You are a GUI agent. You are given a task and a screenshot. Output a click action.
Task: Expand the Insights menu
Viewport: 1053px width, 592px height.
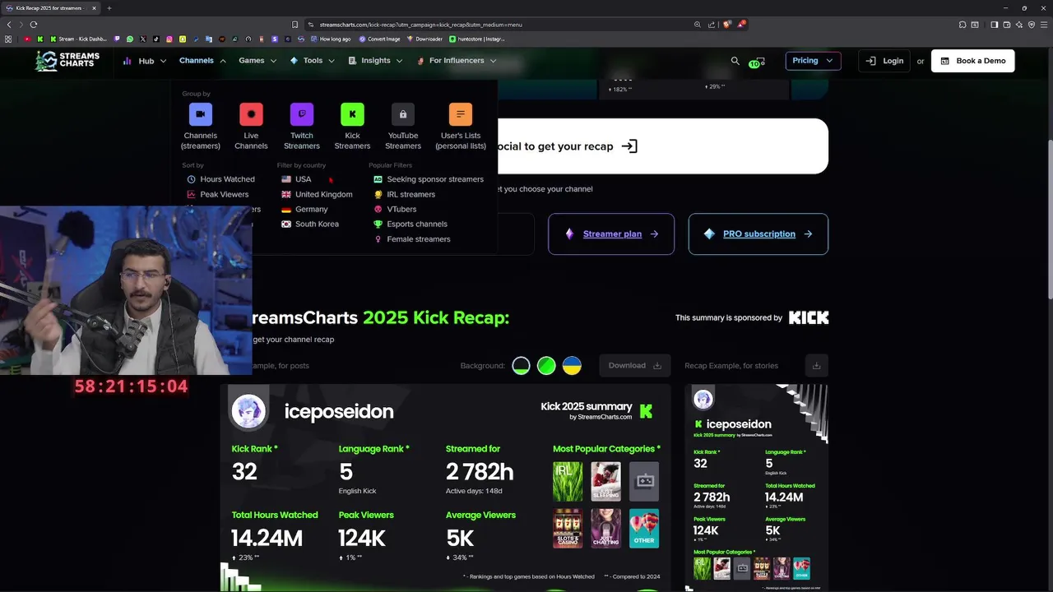375,61
